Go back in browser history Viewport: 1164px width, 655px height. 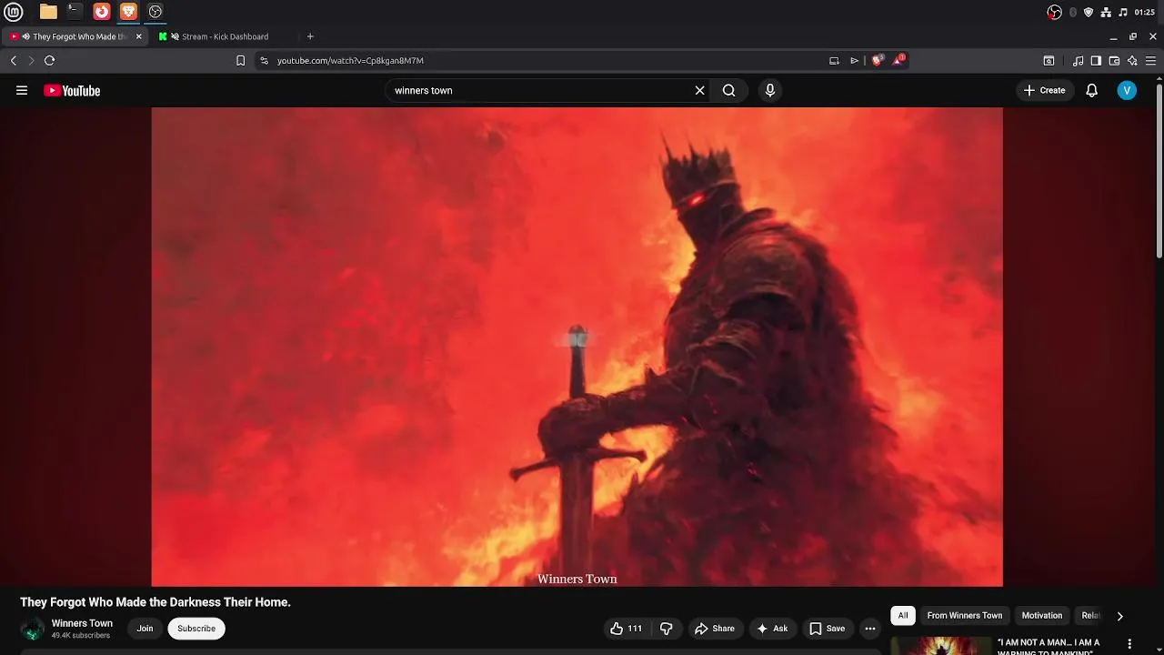[x=13, y=60]
